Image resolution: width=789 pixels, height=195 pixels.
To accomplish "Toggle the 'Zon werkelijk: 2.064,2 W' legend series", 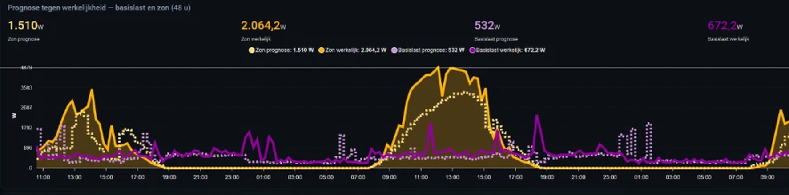I will coord(352,50).
